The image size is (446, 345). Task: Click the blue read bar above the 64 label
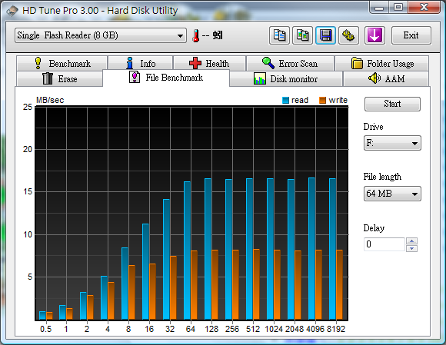pyautogui.click(x=187, y=250)
